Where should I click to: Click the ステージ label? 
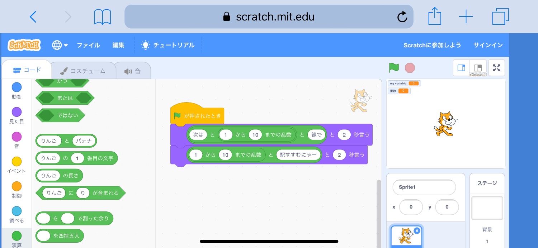coord(487,183)
